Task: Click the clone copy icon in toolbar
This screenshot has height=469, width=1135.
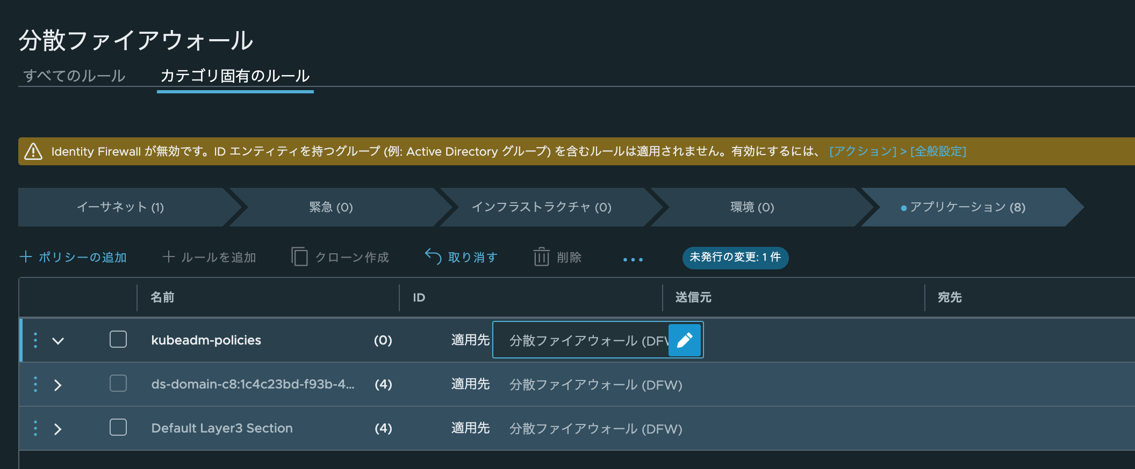Action: point(299,257)
